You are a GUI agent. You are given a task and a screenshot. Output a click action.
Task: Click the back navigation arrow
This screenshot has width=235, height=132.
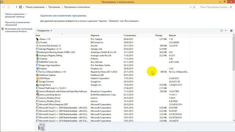click(4, 7)
